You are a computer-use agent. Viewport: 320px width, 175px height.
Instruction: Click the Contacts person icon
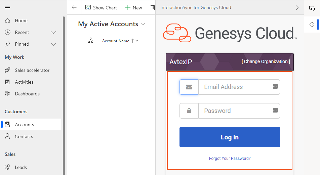pyautogui.click(x=7, y=136)
